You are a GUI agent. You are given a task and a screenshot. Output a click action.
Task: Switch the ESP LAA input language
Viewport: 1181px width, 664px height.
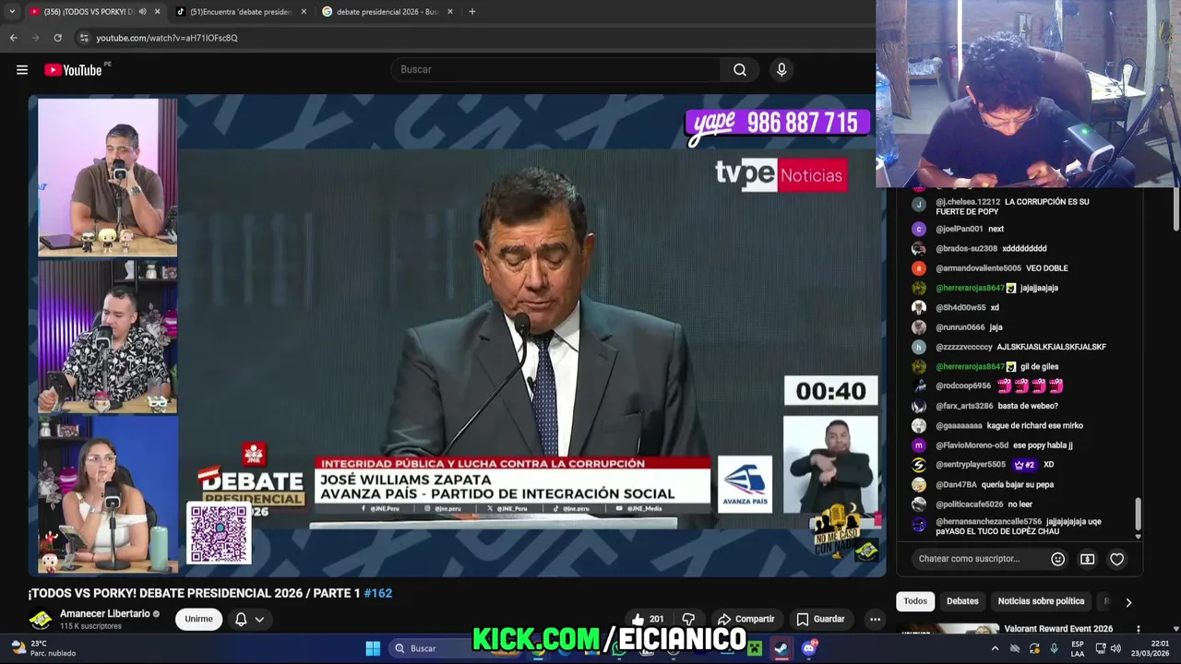(1078, 648)
